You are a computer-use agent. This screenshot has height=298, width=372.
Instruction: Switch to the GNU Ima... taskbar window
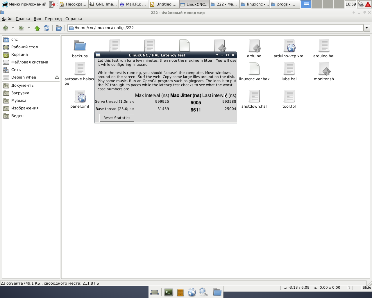click(x=103, y=4)
